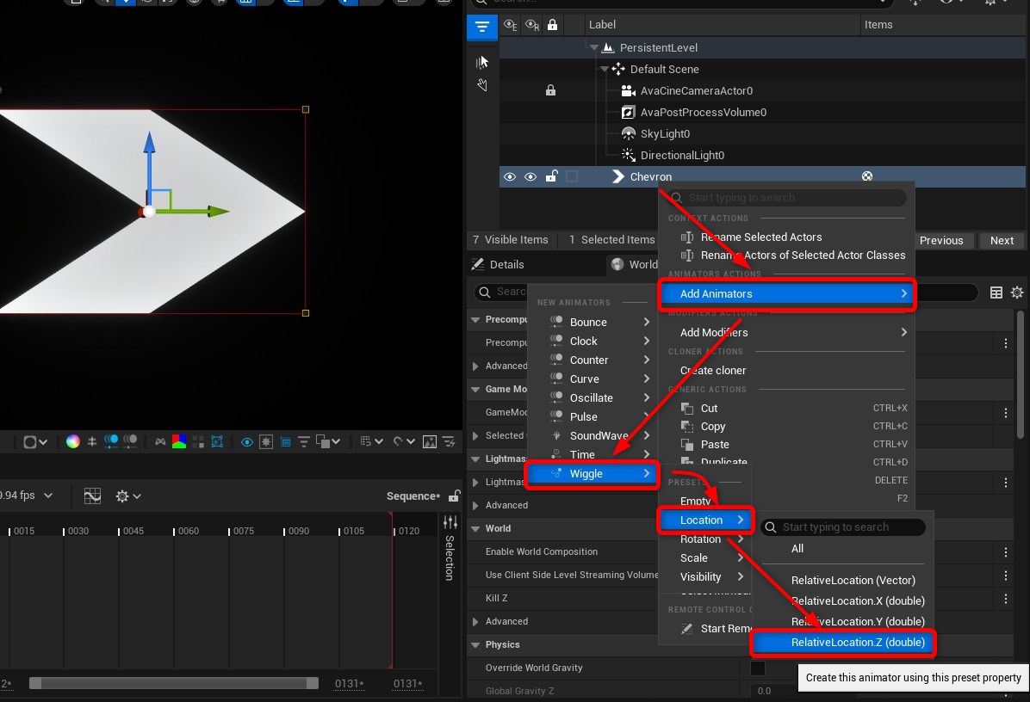Collapse the PersistentLevel tree node
Screen dimensions: 1030x702
point(594,47)
